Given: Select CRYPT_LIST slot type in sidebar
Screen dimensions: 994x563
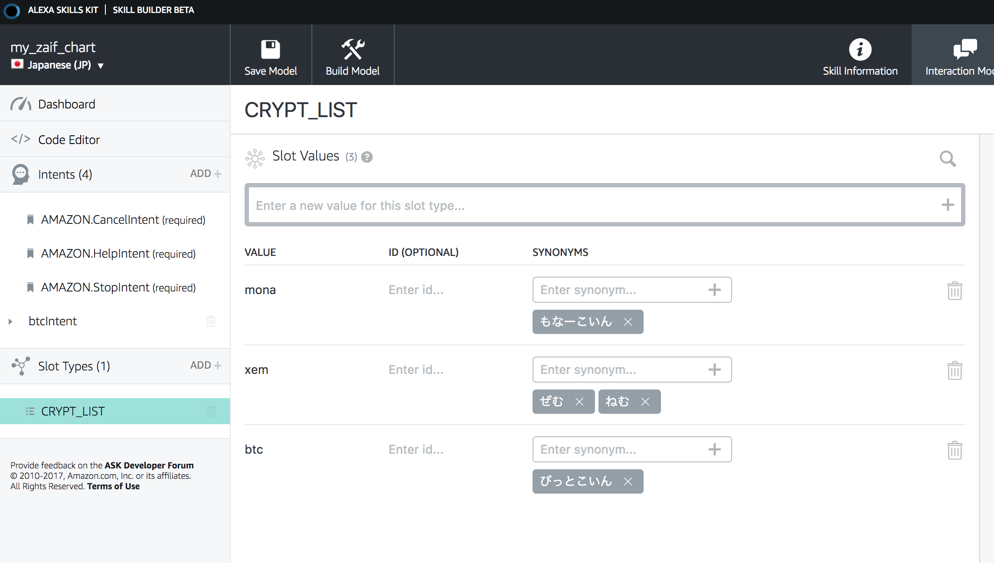Looking at the screenshot, I should coord(115,411).
